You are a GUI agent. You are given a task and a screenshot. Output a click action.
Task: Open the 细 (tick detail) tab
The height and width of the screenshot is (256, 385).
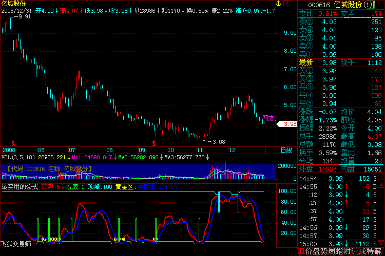[x=301, y=251]
